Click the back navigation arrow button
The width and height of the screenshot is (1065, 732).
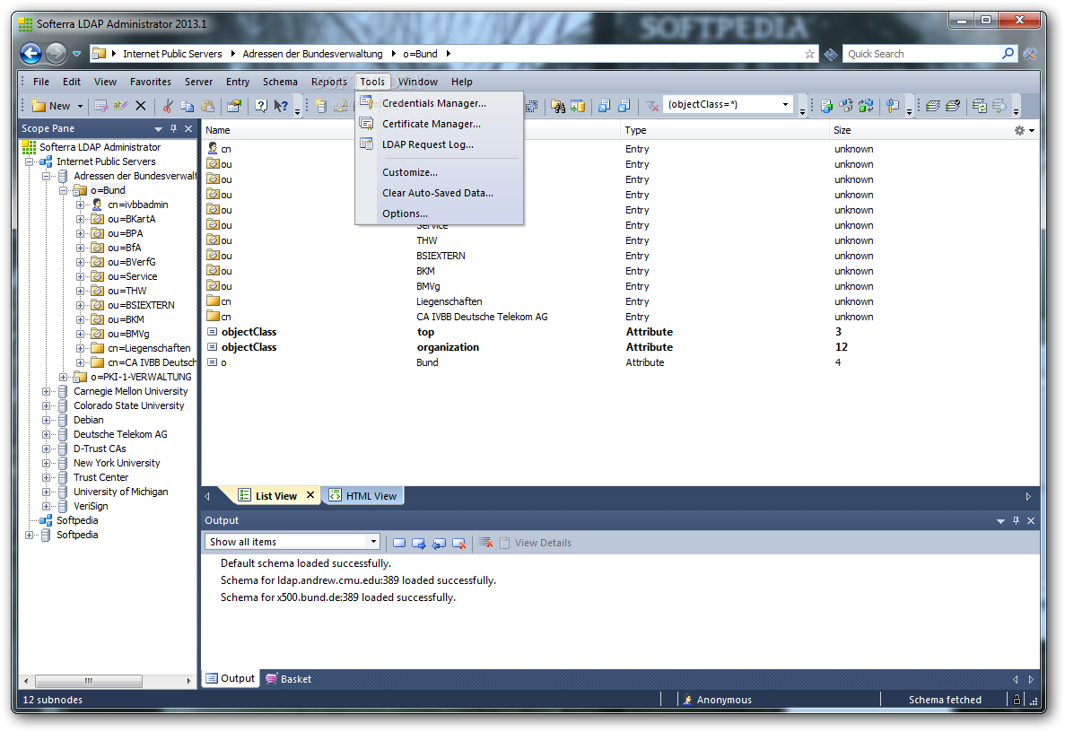coord(31,53)
